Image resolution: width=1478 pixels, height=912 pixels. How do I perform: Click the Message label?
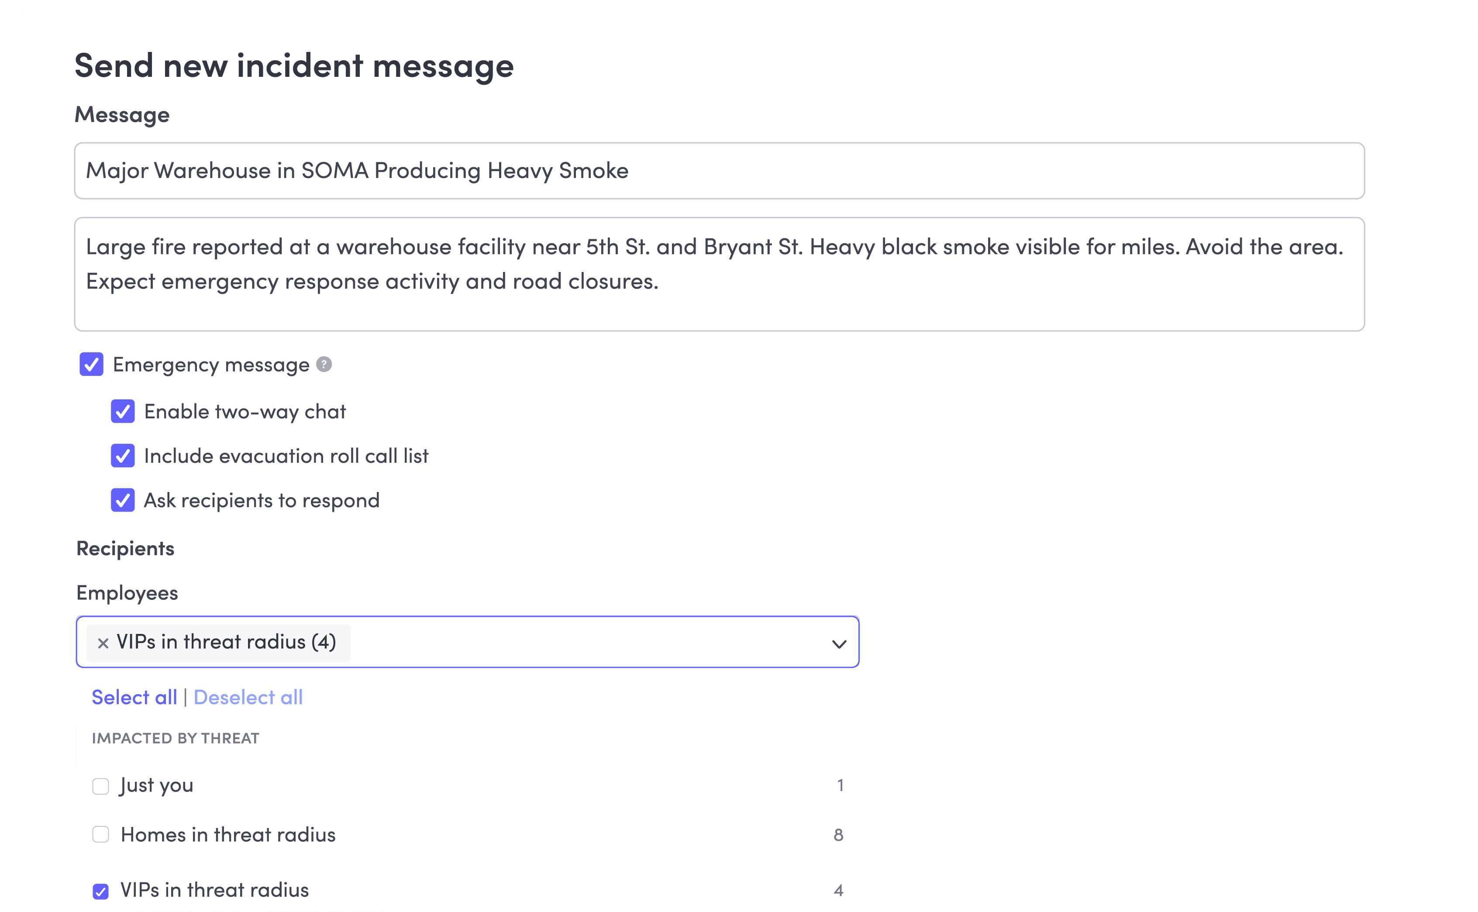tap(122, 115)
